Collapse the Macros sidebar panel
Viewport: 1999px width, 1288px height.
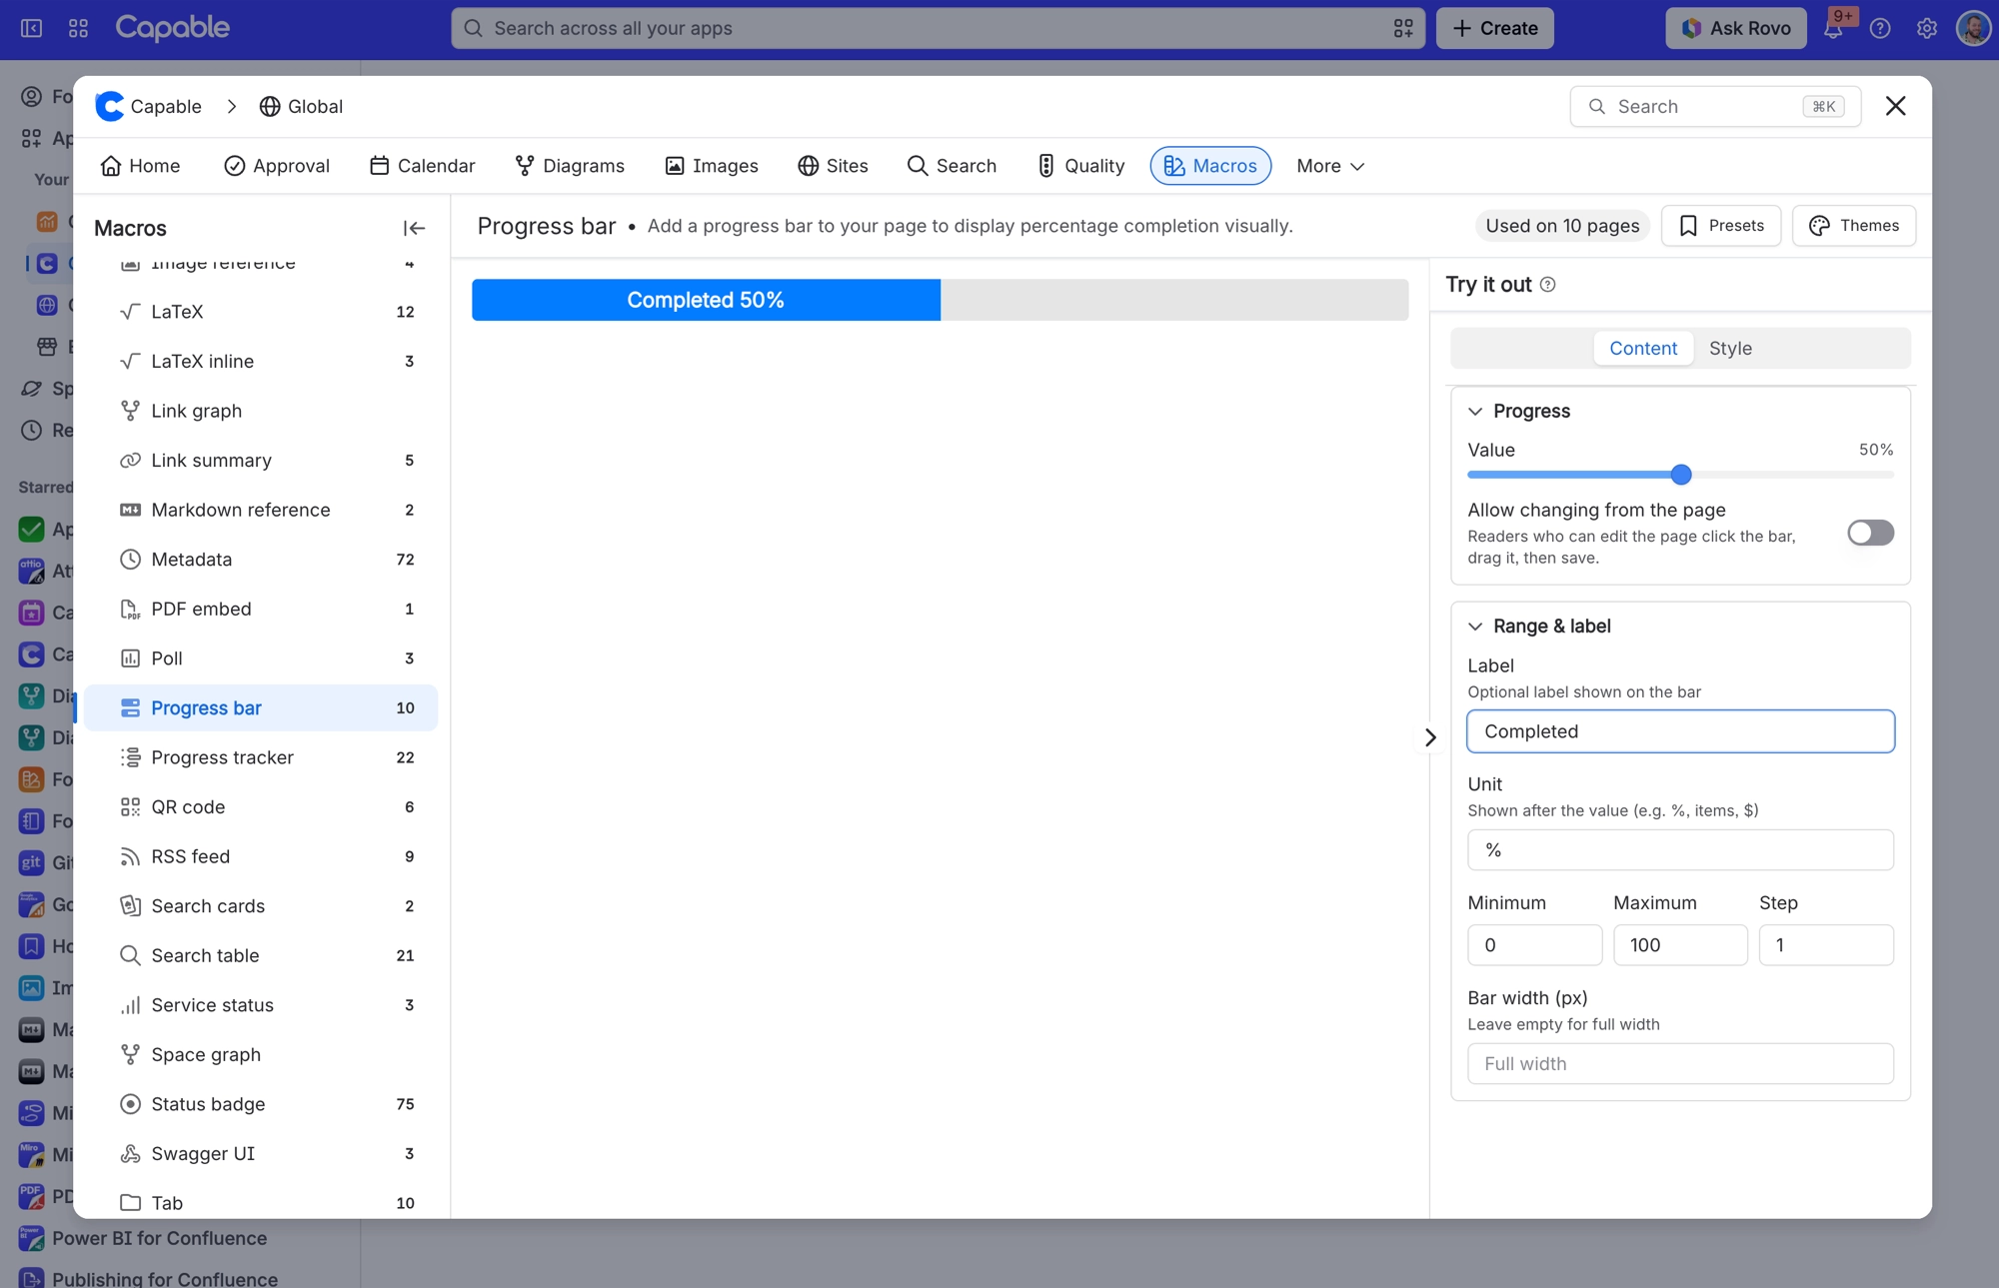coord(414,228)
